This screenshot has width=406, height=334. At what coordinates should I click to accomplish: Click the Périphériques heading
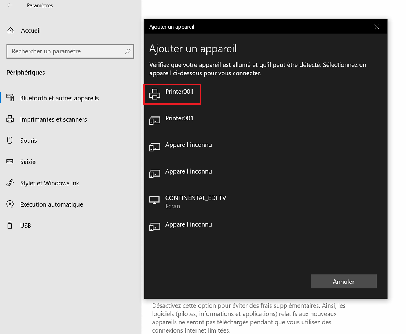26,73
